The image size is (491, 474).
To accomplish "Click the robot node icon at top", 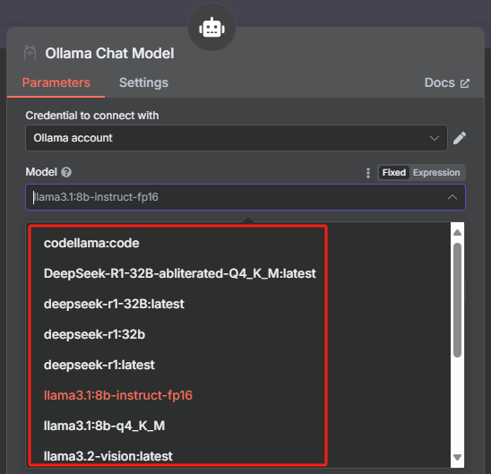I will pos(211,28).
